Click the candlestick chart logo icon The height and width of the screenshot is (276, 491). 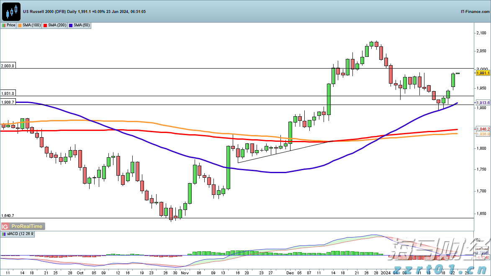11,11
